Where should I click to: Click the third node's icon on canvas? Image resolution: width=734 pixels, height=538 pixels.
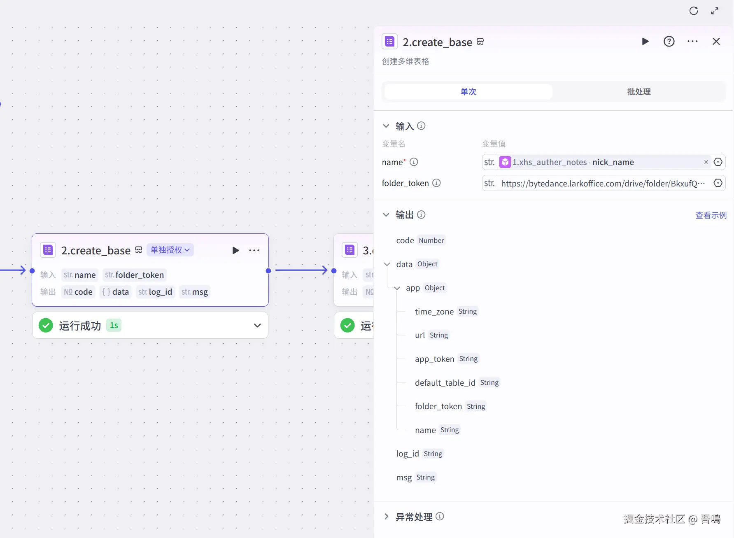tap(350, 250)
